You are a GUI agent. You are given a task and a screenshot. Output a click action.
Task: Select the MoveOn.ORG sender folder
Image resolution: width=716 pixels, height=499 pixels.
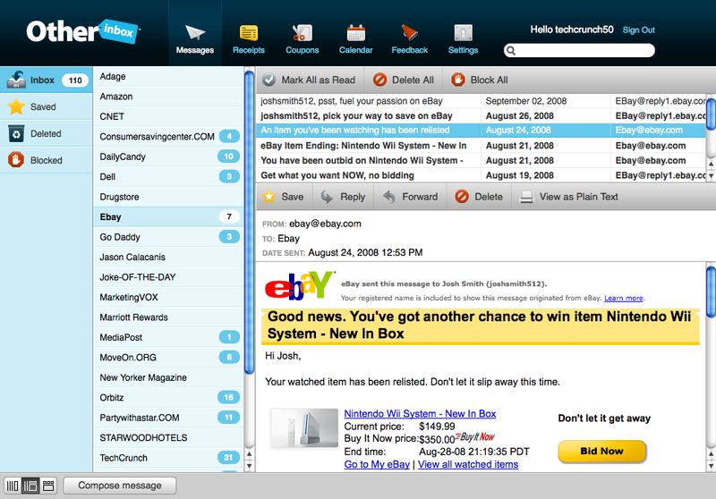(168, 357)
